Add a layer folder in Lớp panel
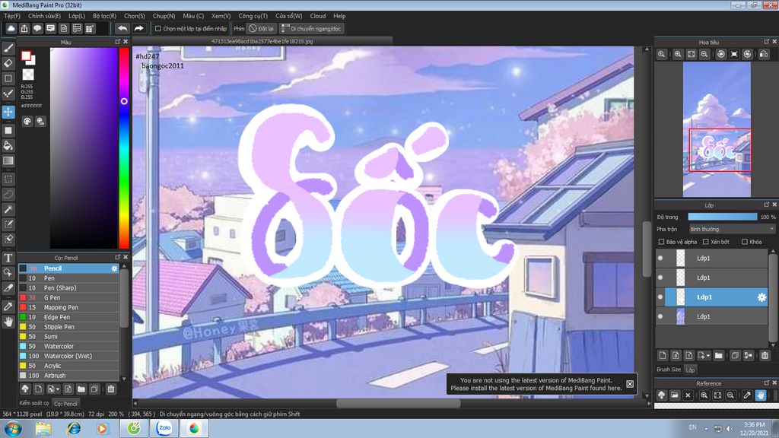779x438 pixels. (x=718, y=355)
